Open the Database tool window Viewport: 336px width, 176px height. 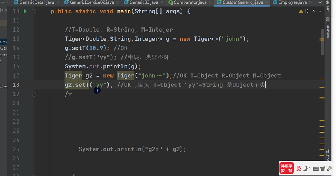(328, 28)
